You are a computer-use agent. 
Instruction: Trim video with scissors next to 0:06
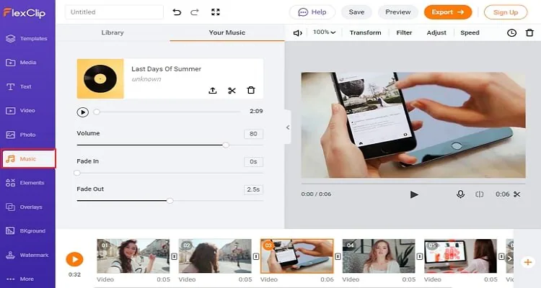[517, 194]
